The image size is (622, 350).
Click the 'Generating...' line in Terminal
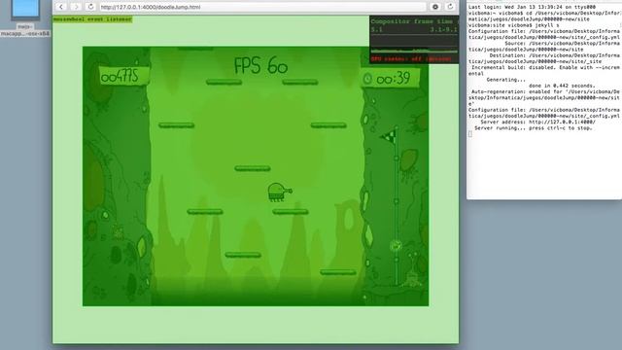(x=505, y=80)
